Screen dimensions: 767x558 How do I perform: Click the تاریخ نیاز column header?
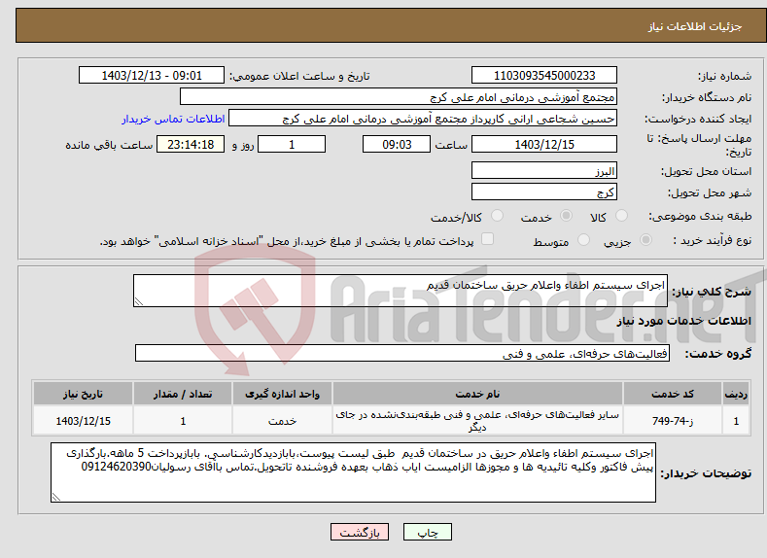(x=84, y=394)
